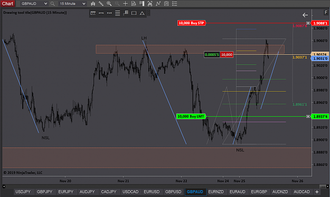Viewport: 330px width, 197px height.
Task: Switch to the EURGBP tab
Action: pyautogui.click(x=259, y=192)
